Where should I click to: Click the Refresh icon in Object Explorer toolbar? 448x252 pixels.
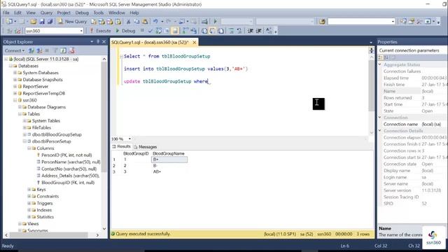[x=63, y=50]
